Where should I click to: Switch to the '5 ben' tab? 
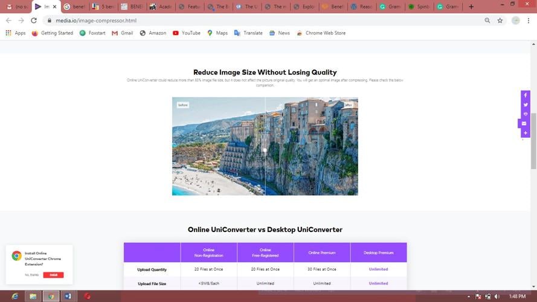coord(103,7)
